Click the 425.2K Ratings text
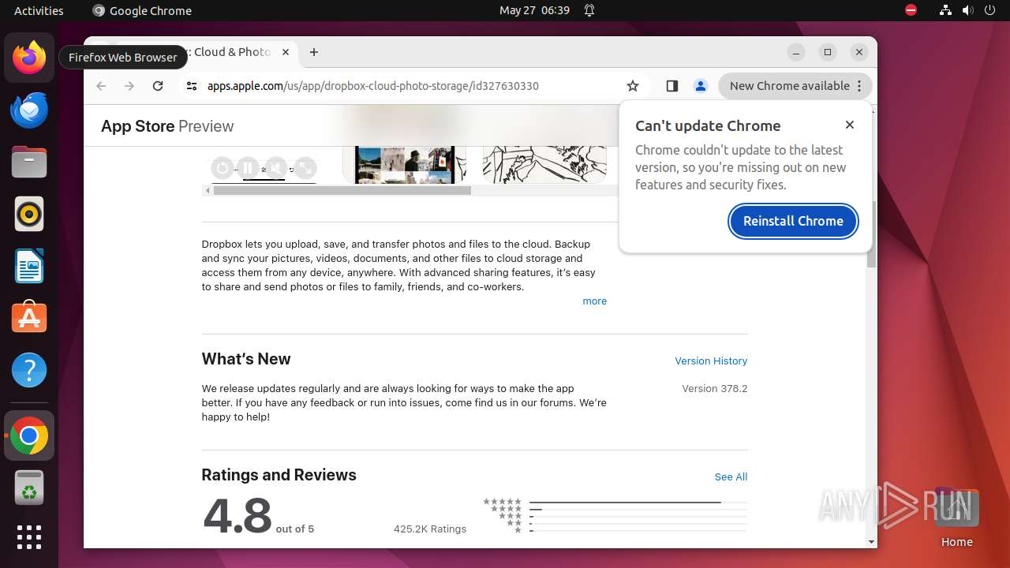 pyautogui.click(x=430, y=529)
